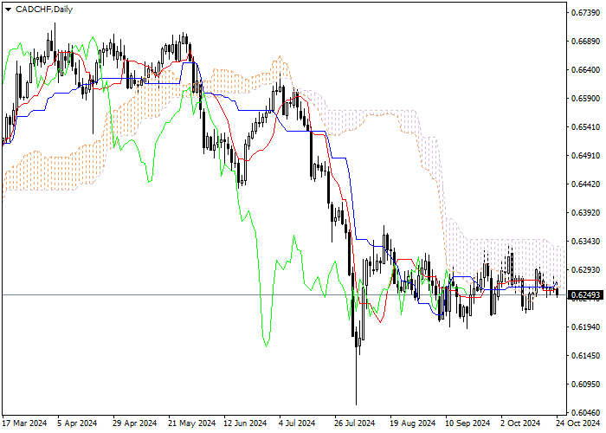Select the horizontal current price line
The height and width of the screenshot is (433, 606).
284,295
